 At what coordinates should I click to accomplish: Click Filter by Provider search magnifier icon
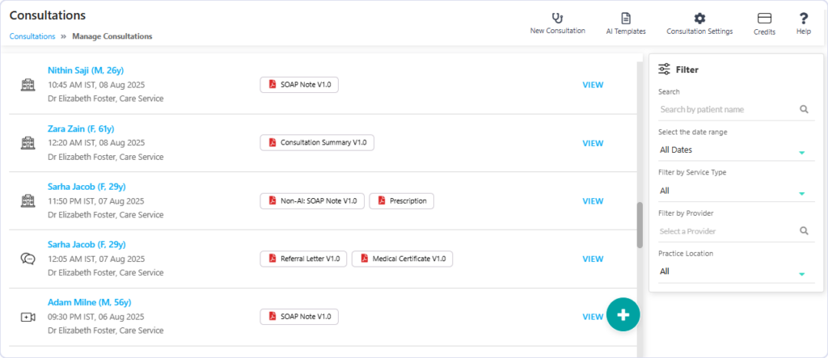click(804, 231)
